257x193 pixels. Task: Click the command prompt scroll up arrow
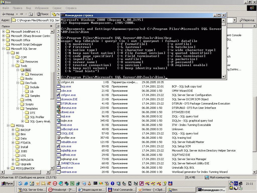(223, 20)
